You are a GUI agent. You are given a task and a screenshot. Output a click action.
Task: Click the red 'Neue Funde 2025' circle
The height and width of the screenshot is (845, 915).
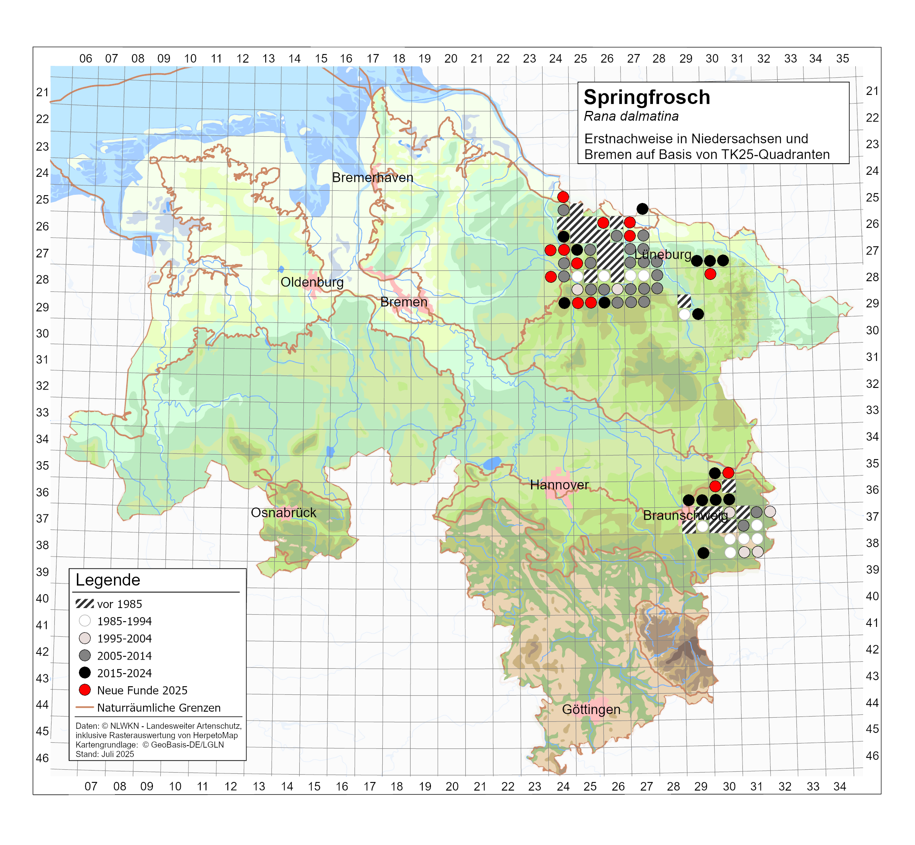[x=85, y=690]
